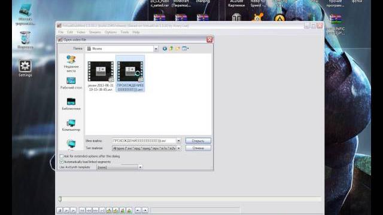Image resolution: width=383 pixels, height=215 pixels.
Task: Expand the Use AviSynth template dropdown
Action: [x=140, y=167]
